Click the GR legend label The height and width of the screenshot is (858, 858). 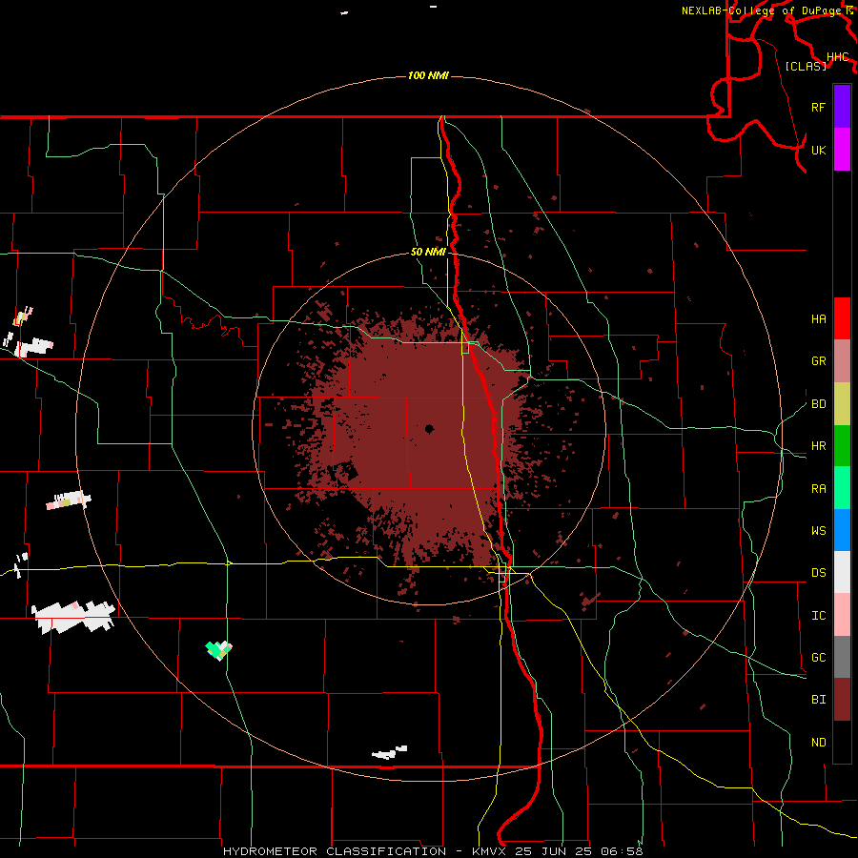819,361
